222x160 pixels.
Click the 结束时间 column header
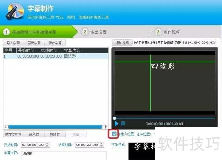click(51, 51)
